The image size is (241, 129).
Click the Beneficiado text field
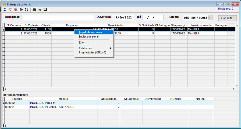(58, 17)
